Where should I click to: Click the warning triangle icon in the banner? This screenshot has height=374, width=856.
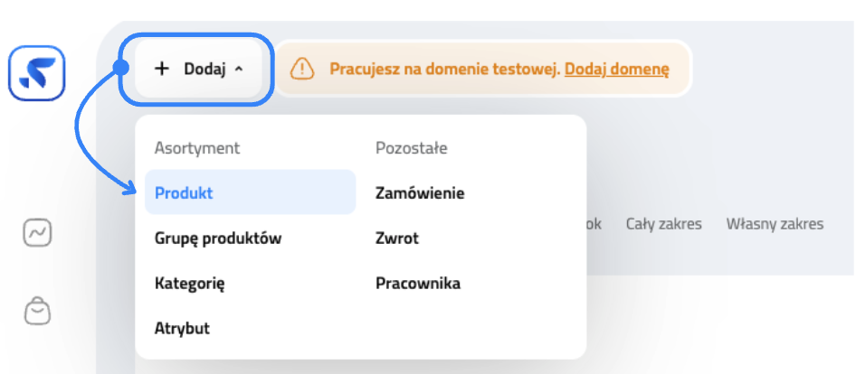click(303, 69)
